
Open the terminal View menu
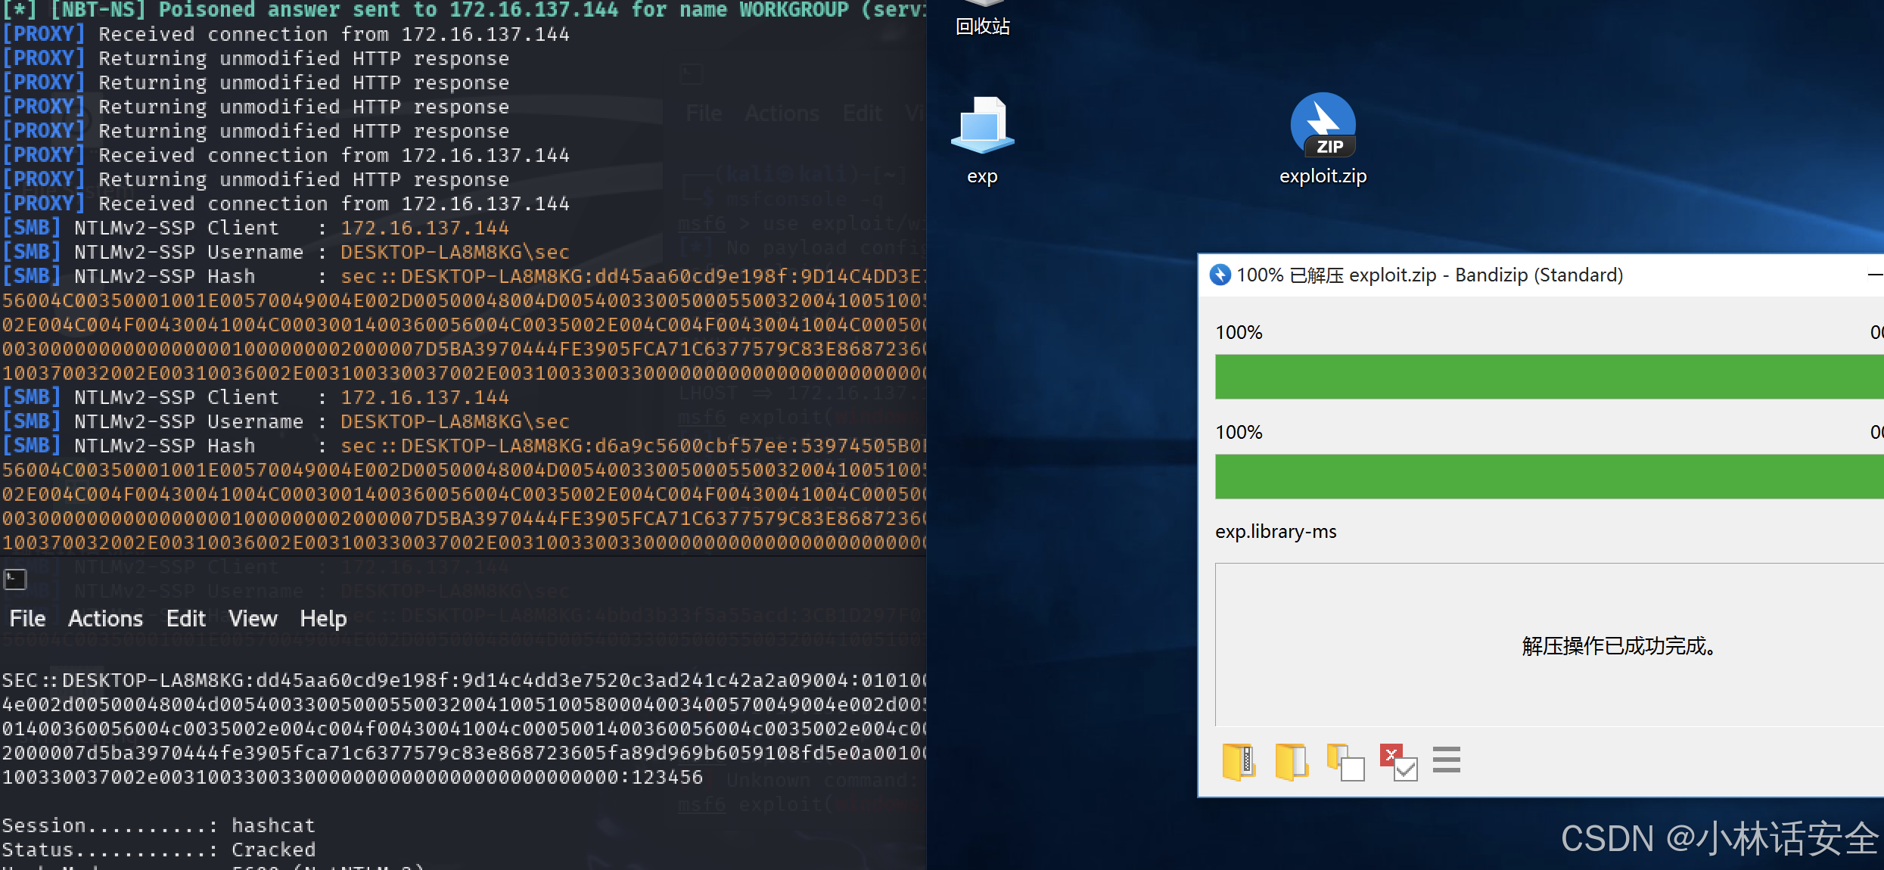coord(253,619)
